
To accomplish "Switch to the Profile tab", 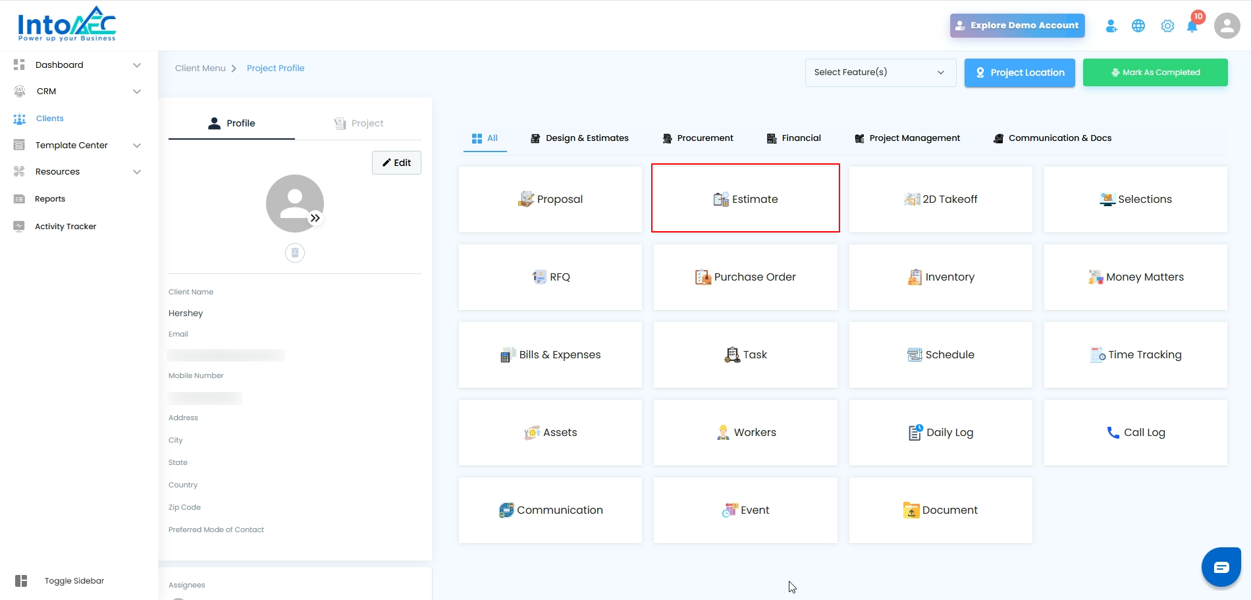I will pos(232,123).
